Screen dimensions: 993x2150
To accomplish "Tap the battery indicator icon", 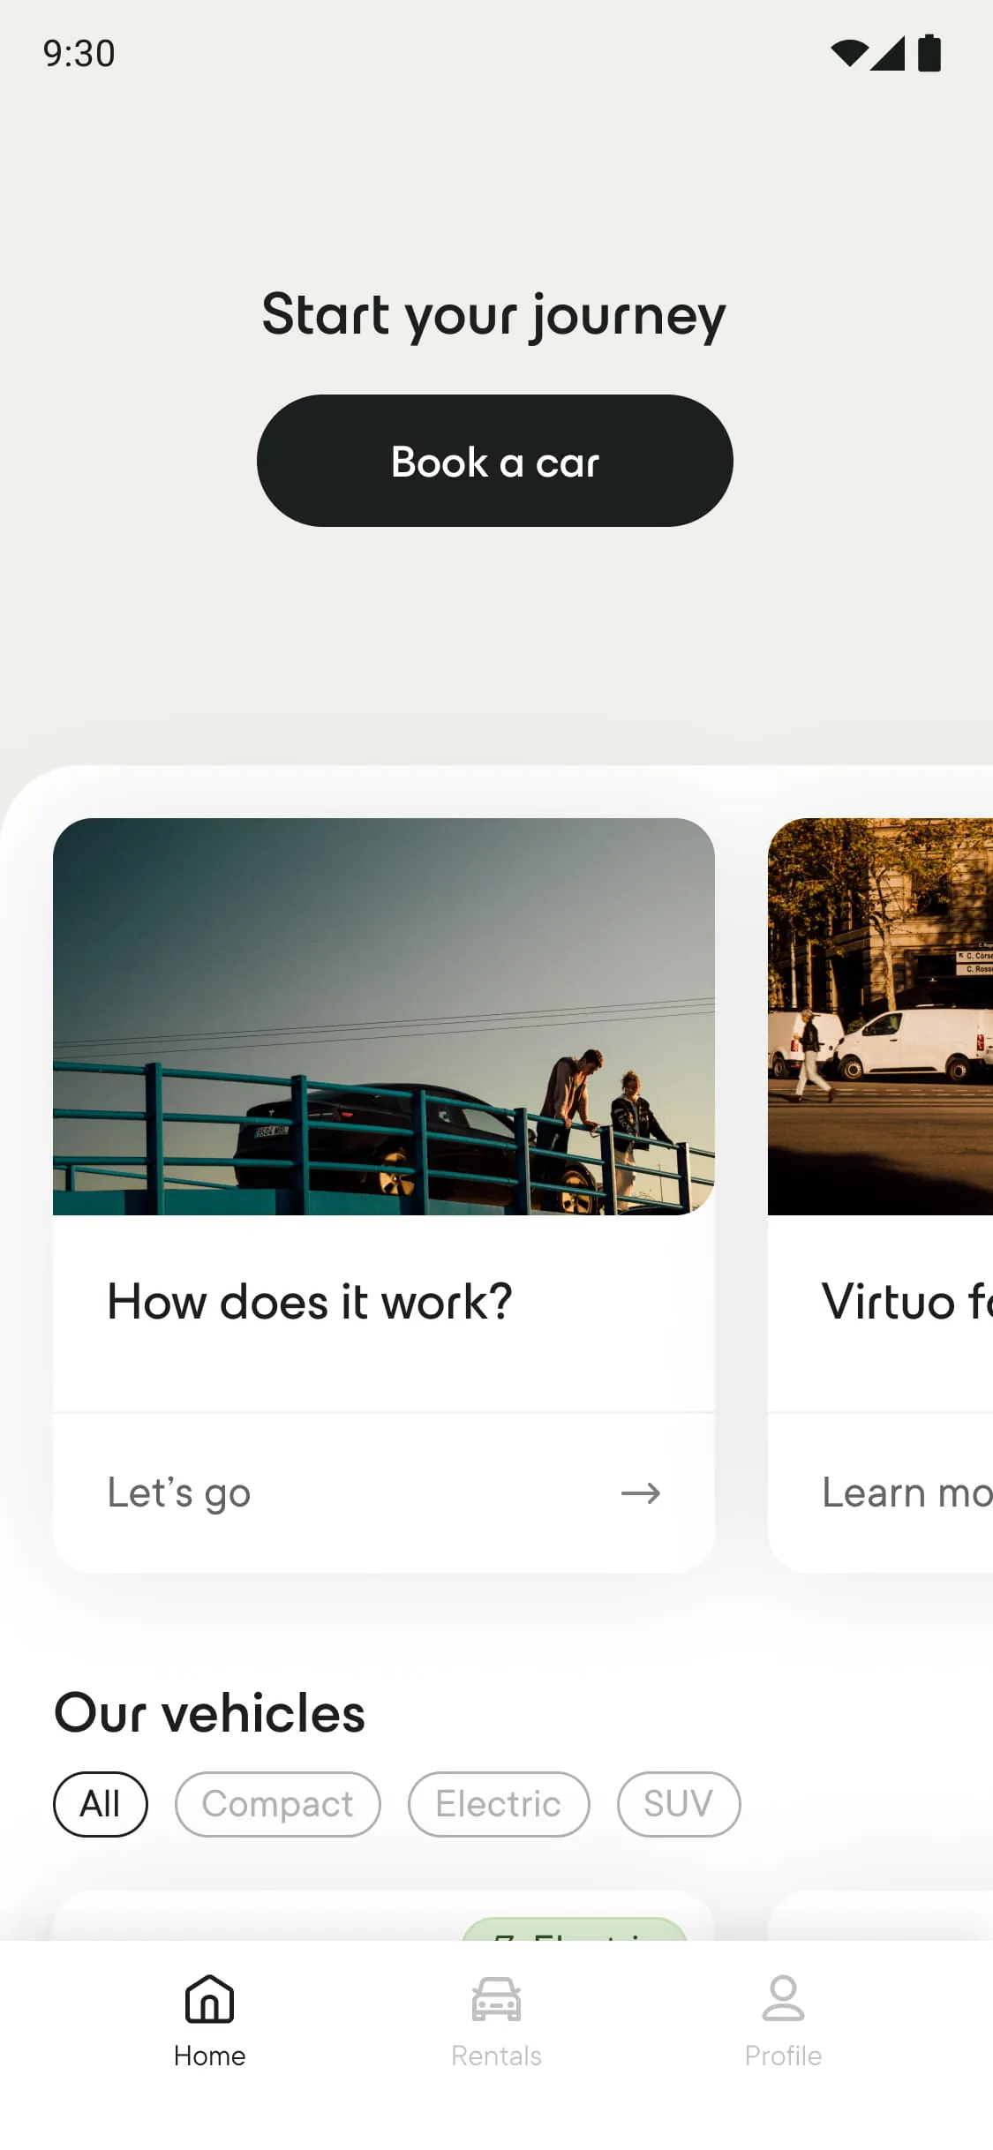I will click(930, 53).
